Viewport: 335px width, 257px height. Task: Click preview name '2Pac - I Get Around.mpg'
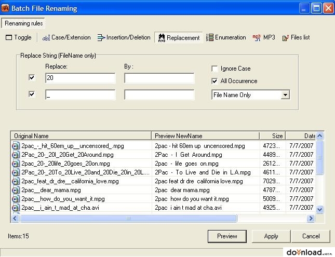[x=189, y=155]
